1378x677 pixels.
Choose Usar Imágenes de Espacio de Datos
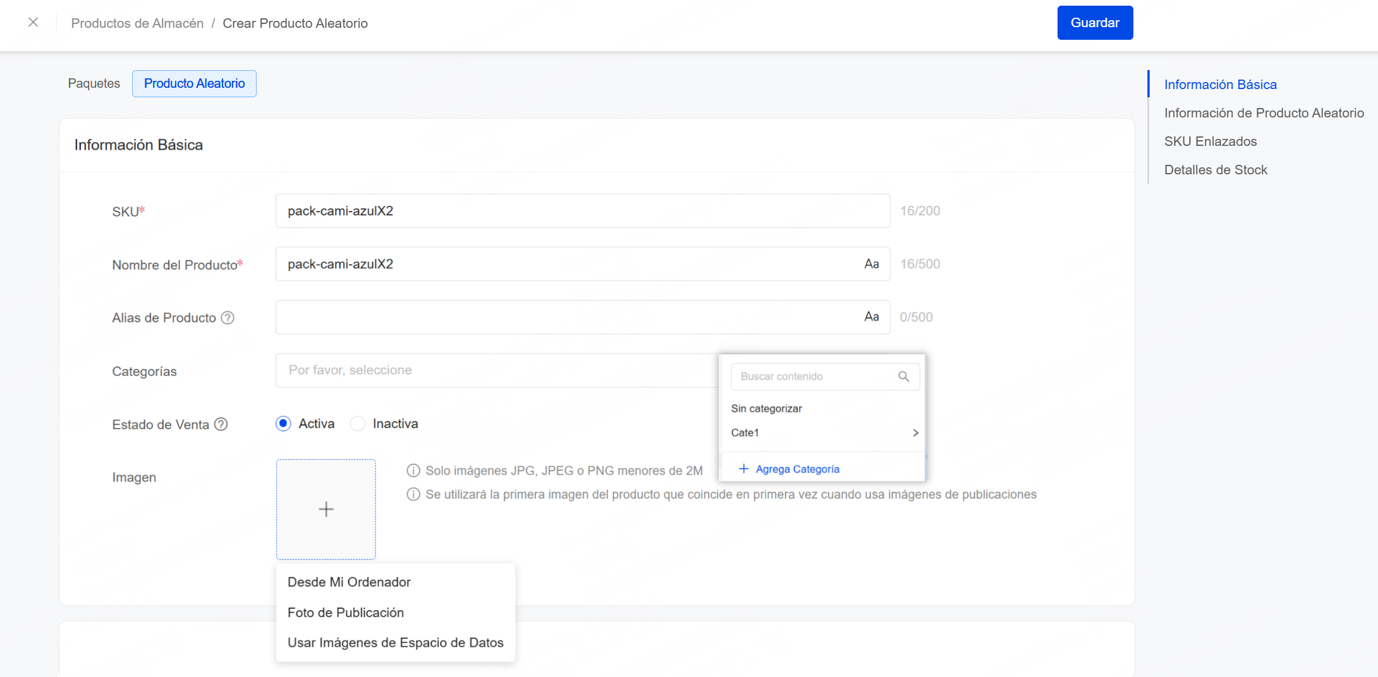[x=396, y=643]
